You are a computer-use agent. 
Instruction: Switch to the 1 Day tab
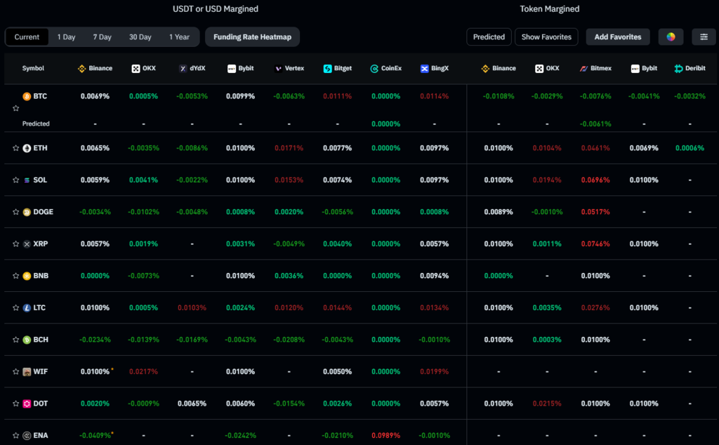[66, 37]
